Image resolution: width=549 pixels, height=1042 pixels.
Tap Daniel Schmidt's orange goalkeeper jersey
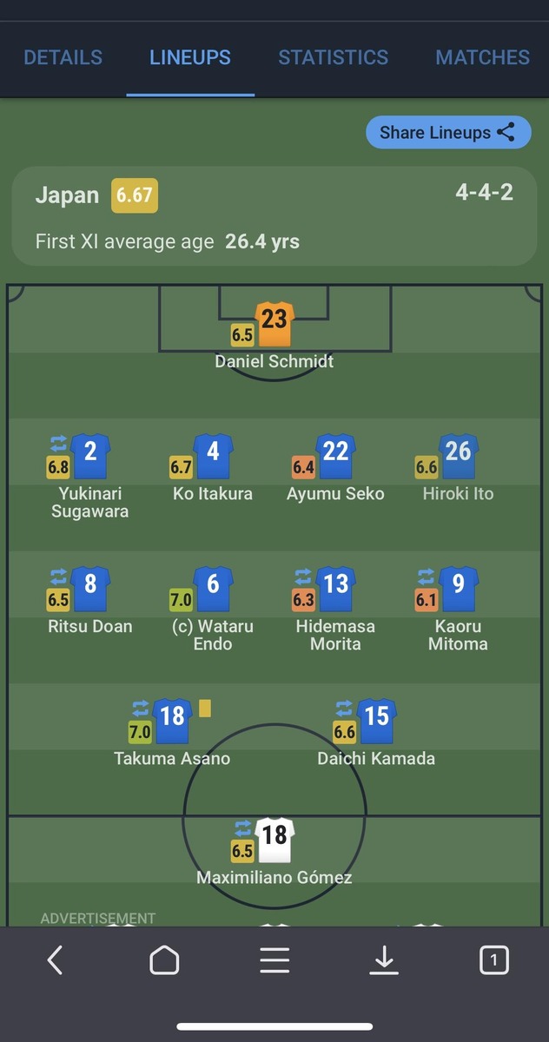(274, 324)
